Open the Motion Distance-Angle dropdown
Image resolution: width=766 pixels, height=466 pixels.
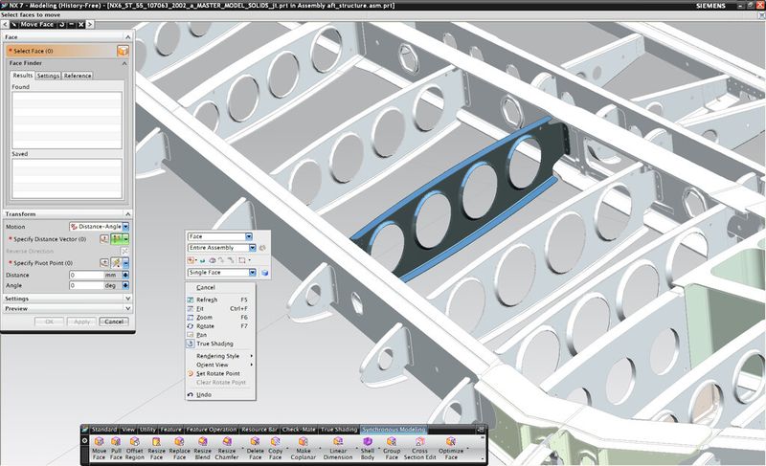pyautogui.click(x=125, y=227)
